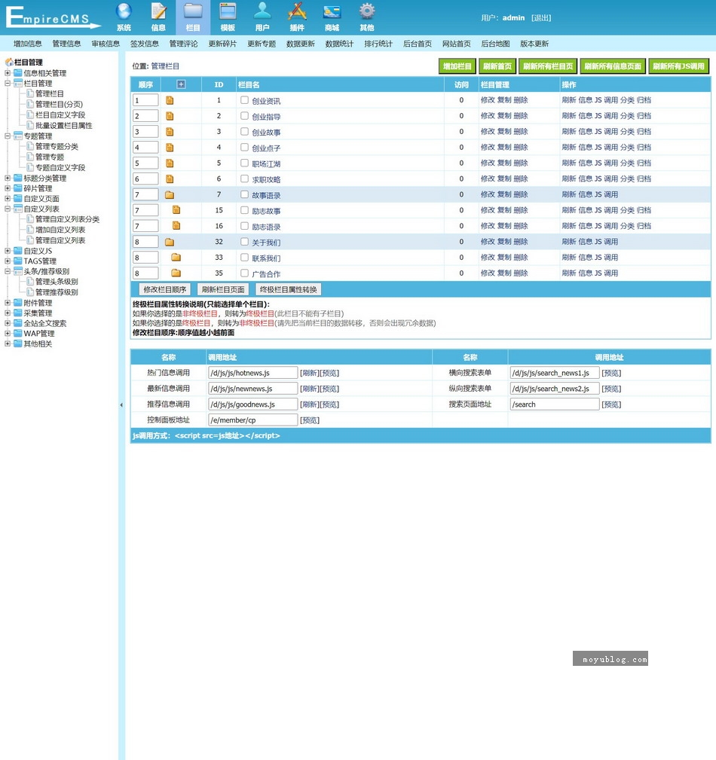Image resolution: width=716 pixels, height=760 pixels.
Task: Click order input field for 创业资讯
Action: pos(145,100)
